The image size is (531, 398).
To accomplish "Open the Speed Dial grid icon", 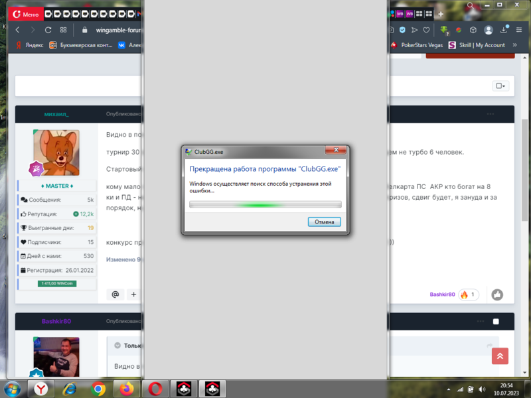I will (x=64, y=30).
